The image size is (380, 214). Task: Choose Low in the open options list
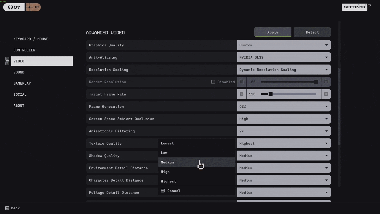point(197,153)
